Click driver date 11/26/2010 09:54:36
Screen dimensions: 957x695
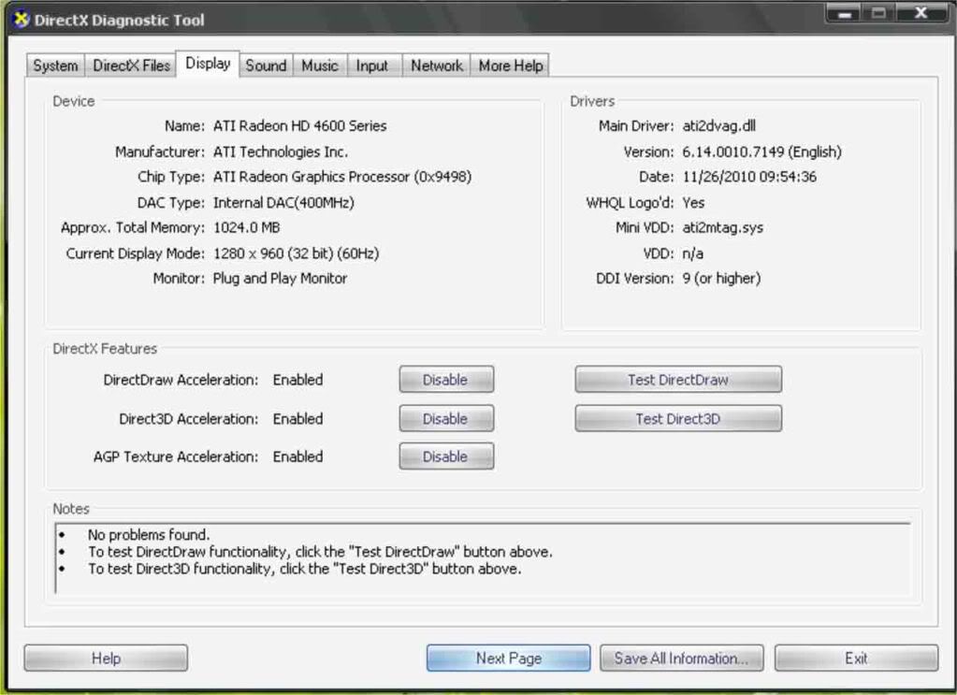[749, 177]
